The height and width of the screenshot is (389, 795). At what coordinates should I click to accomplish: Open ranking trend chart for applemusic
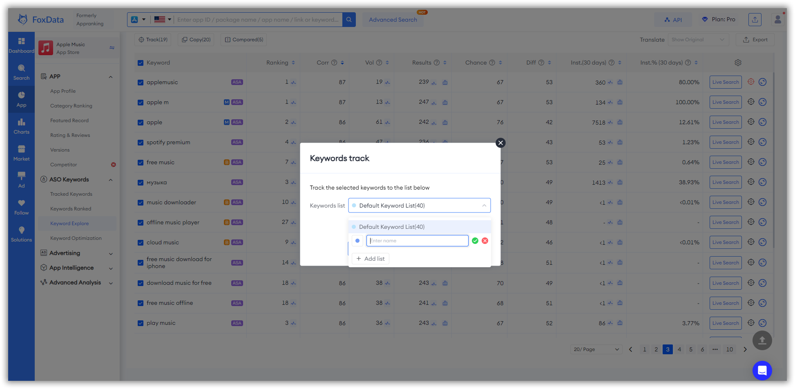[293, 83]
